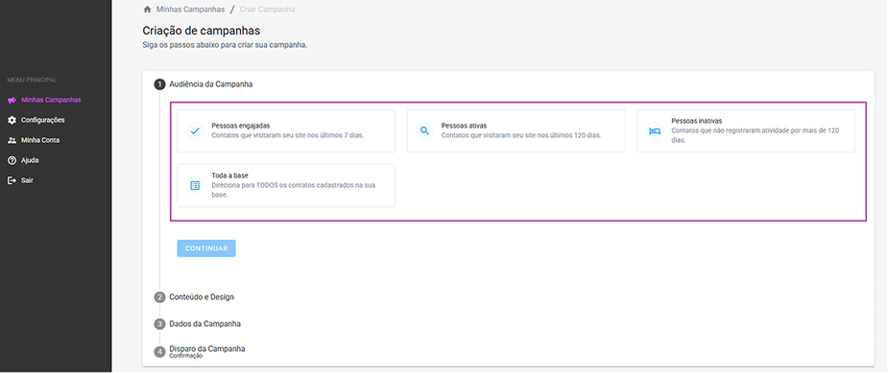The image size is (888, 373).
Task: Click contacts visited in últimos 120 dias
Action: pos(521,135)
